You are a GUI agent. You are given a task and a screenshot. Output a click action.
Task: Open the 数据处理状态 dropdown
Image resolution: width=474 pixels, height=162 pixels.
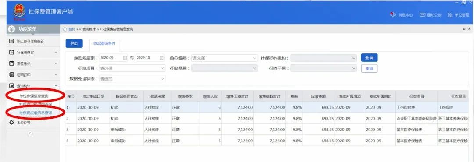pyautogui.click(x=132, y=78)
